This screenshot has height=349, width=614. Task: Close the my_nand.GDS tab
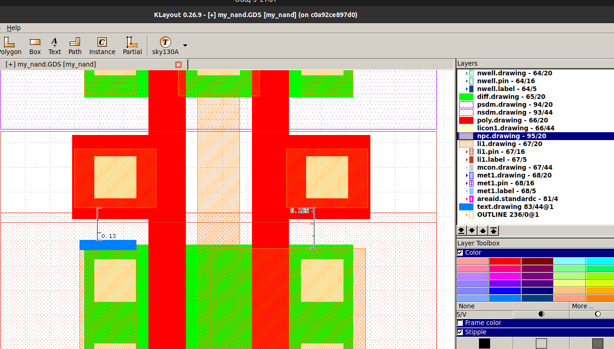pyautogui.click(x=178, y=65)
